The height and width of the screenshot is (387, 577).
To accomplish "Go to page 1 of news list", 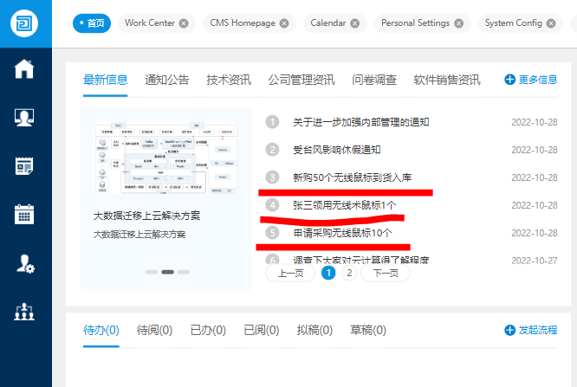I will [x=328, y=273].
